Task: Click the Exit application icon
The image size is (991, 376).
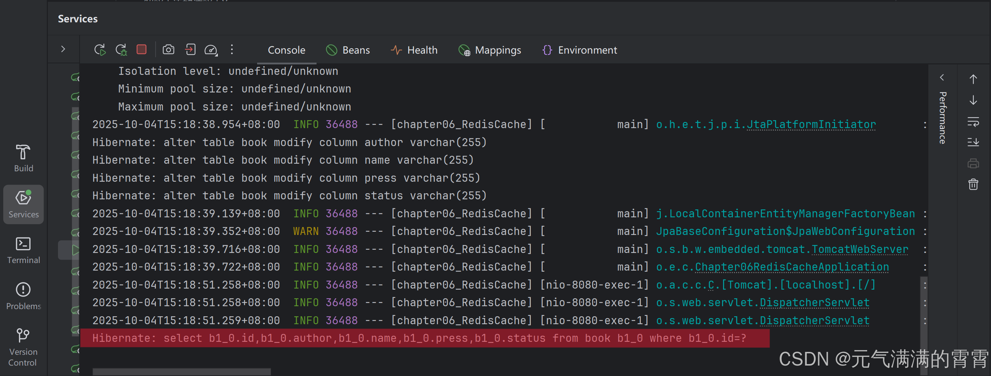Action: coord(190,50)
